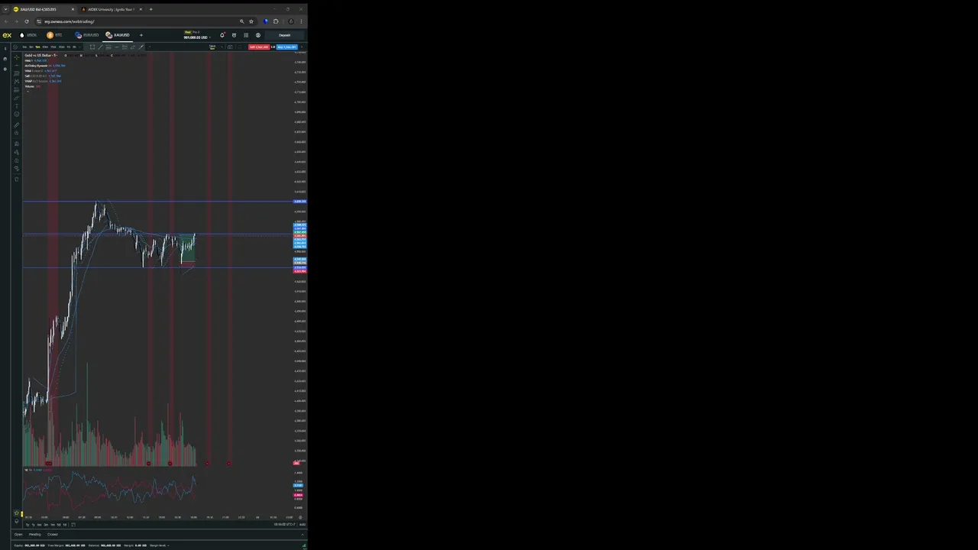Toggle magnet mode in drawing toolbar
978x550 pixels.
17,144
